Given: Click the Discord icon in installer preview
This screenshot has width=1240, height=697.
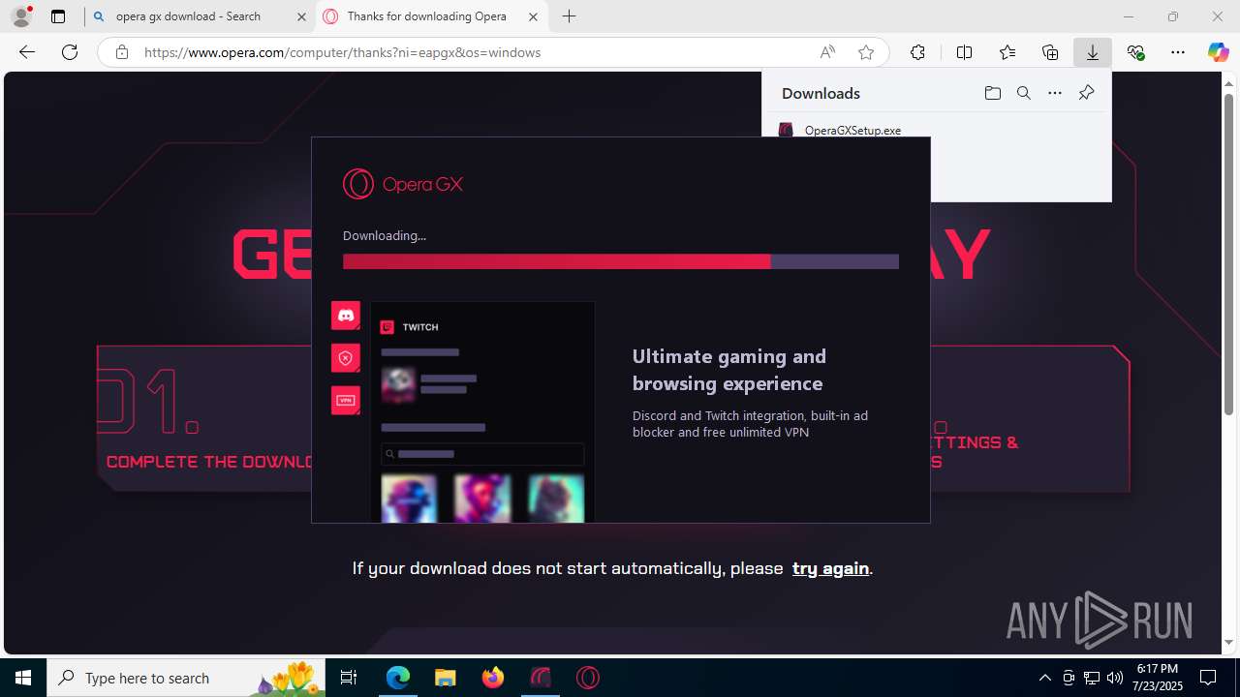Looking at the screenshot, I should [x=346, y=316].
